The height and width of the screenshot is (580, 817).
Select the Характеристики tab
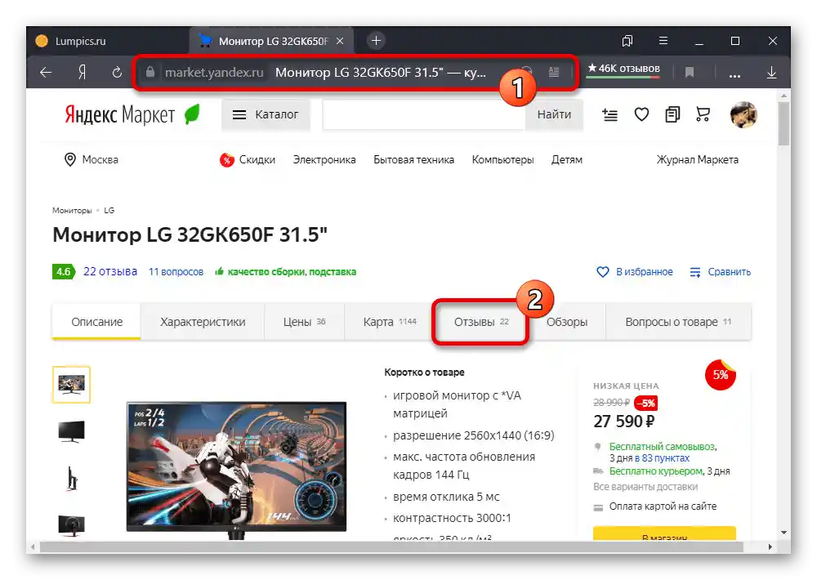[x=203, y=322]
